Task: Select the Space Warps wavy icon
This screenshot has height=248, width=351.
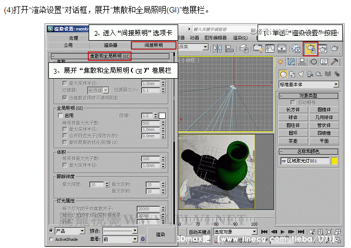Action: [x=328, y=74]
